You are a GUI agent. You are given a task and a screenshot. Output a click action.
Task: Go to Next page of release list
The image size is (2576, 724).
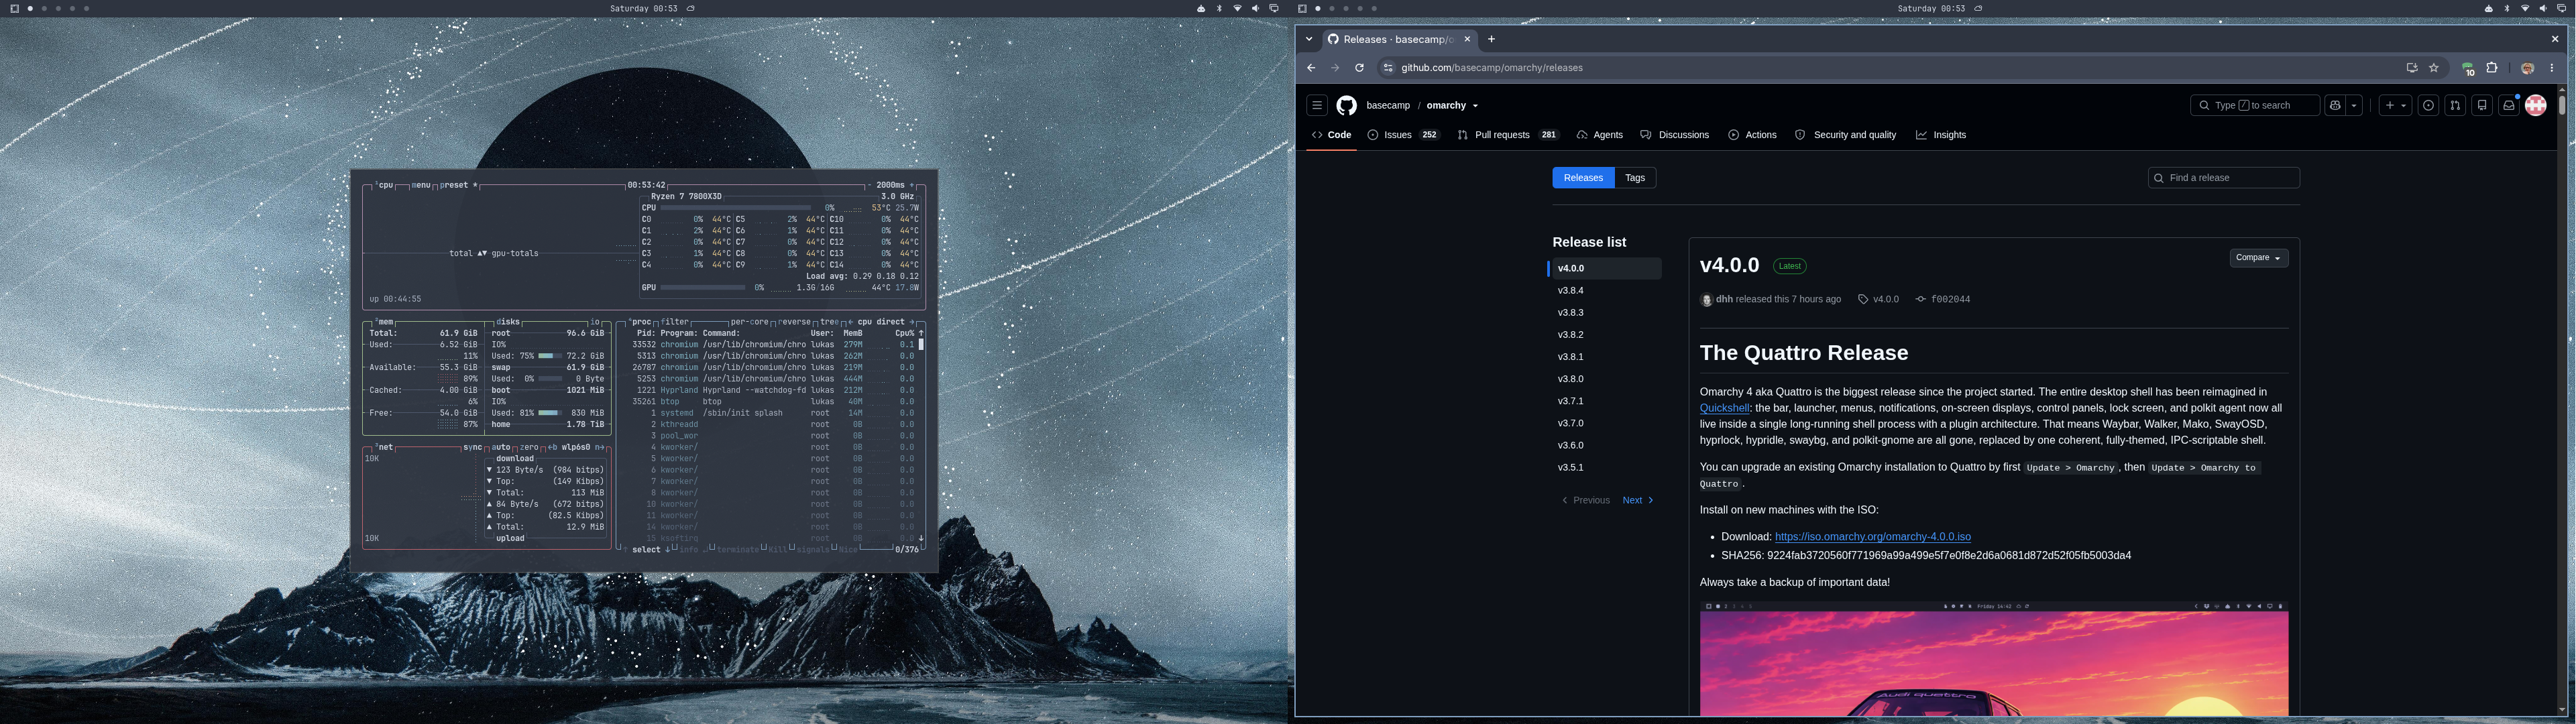coord(1638,500)
